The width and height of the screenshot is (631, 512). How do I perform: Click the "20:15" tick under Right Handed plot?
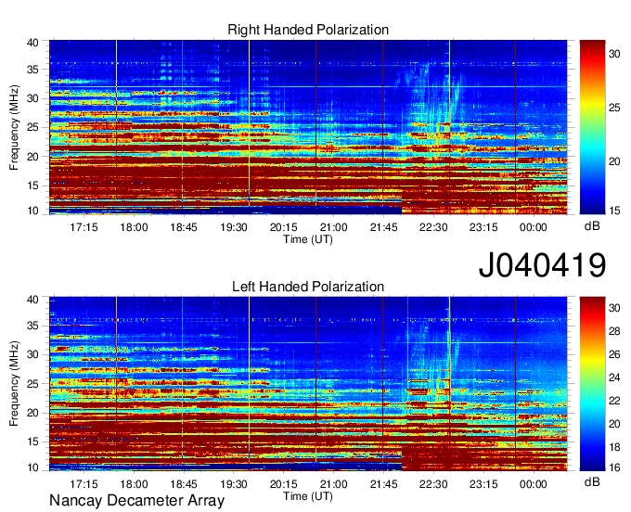coord(283,227)
